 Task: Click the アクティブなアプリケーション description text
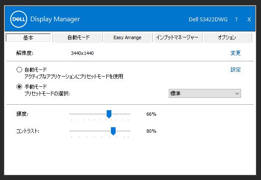pos(74,77)
